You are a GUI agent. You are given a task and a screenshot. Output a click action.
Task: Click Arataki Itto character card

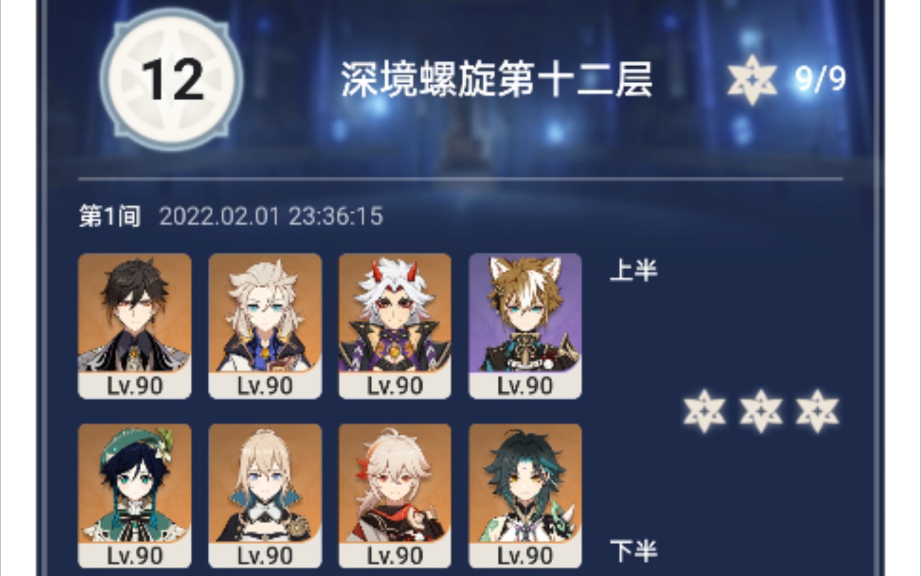click(395, 325)
